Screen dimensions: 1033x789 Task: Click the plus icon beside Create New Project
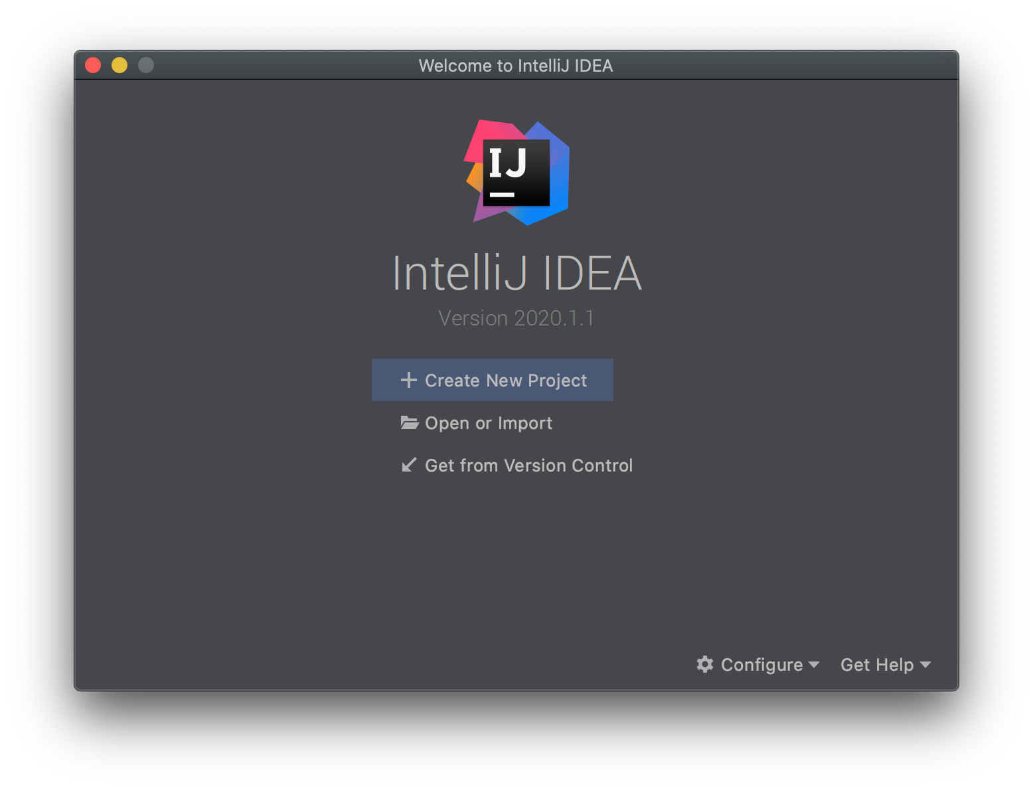pos(409,380)
